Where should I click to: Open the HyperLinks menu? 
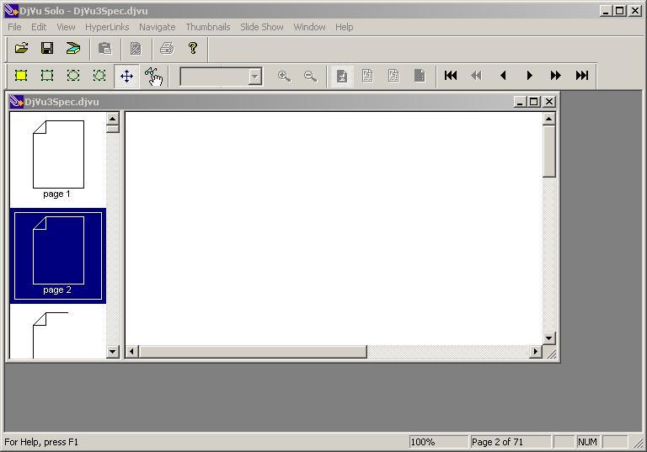107,27
